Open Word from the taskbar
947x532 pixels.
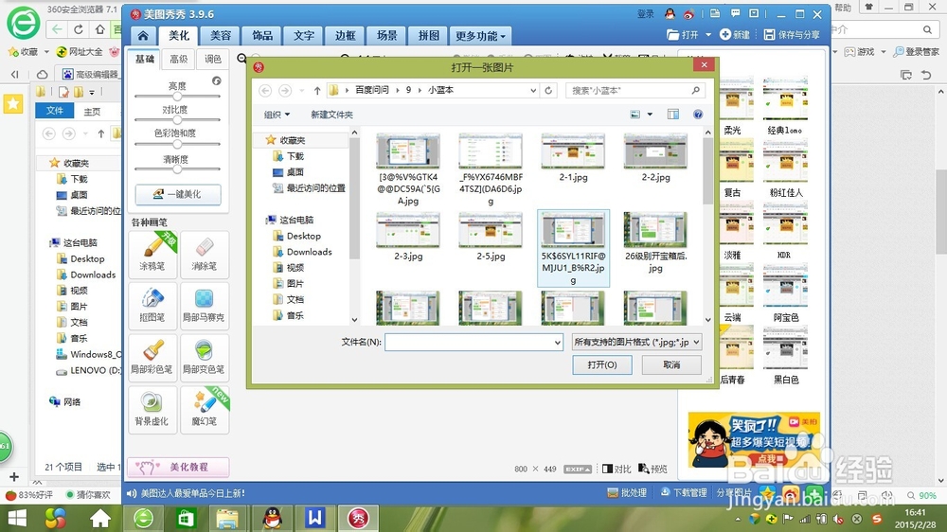click(x=314, y=518)
